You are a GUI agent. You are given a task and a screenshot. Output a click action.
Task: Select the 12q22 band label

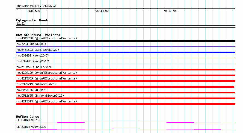[x=20, y=23]
